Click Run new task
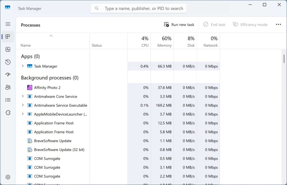The height and width of the screenshot is (185, 287). click(179, 24)
